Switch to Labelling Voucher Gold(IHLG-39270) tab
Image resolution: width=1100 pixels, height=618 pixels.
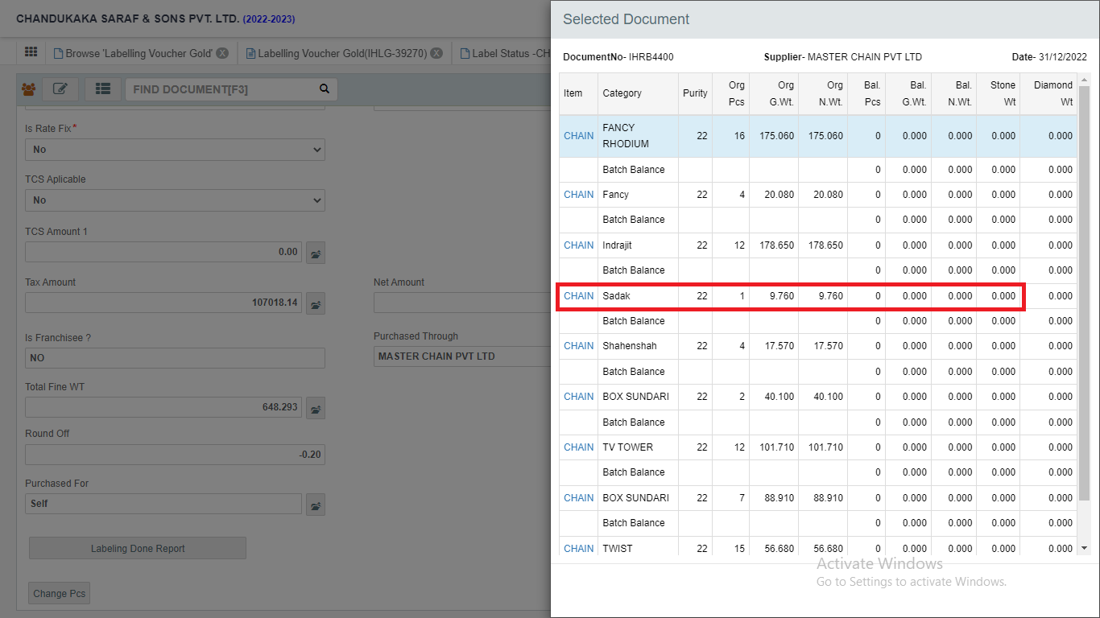click(x=341, y=53)
